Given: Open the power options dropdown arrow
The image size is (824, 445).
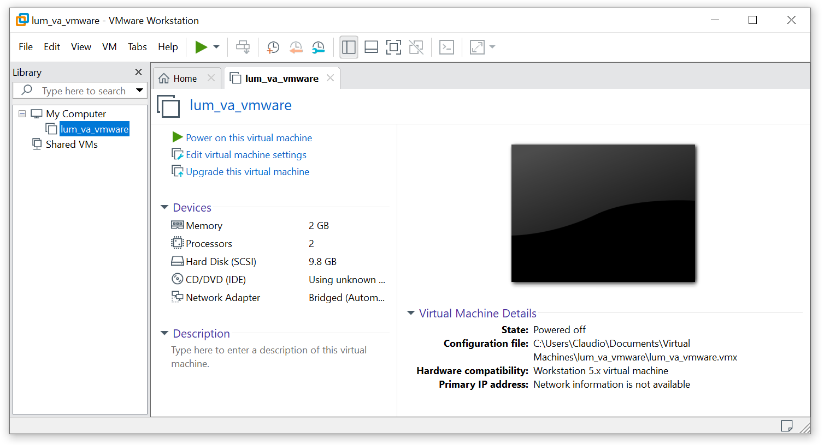Looking at the screenshot, I should (x=215, y=47).
